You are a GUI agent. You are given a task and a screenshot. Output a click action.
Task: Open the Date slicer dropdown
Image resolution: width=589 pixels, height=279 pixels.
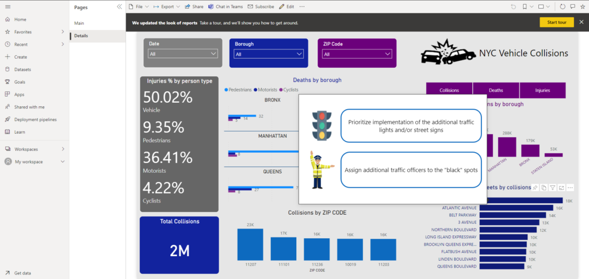[183, 54]
